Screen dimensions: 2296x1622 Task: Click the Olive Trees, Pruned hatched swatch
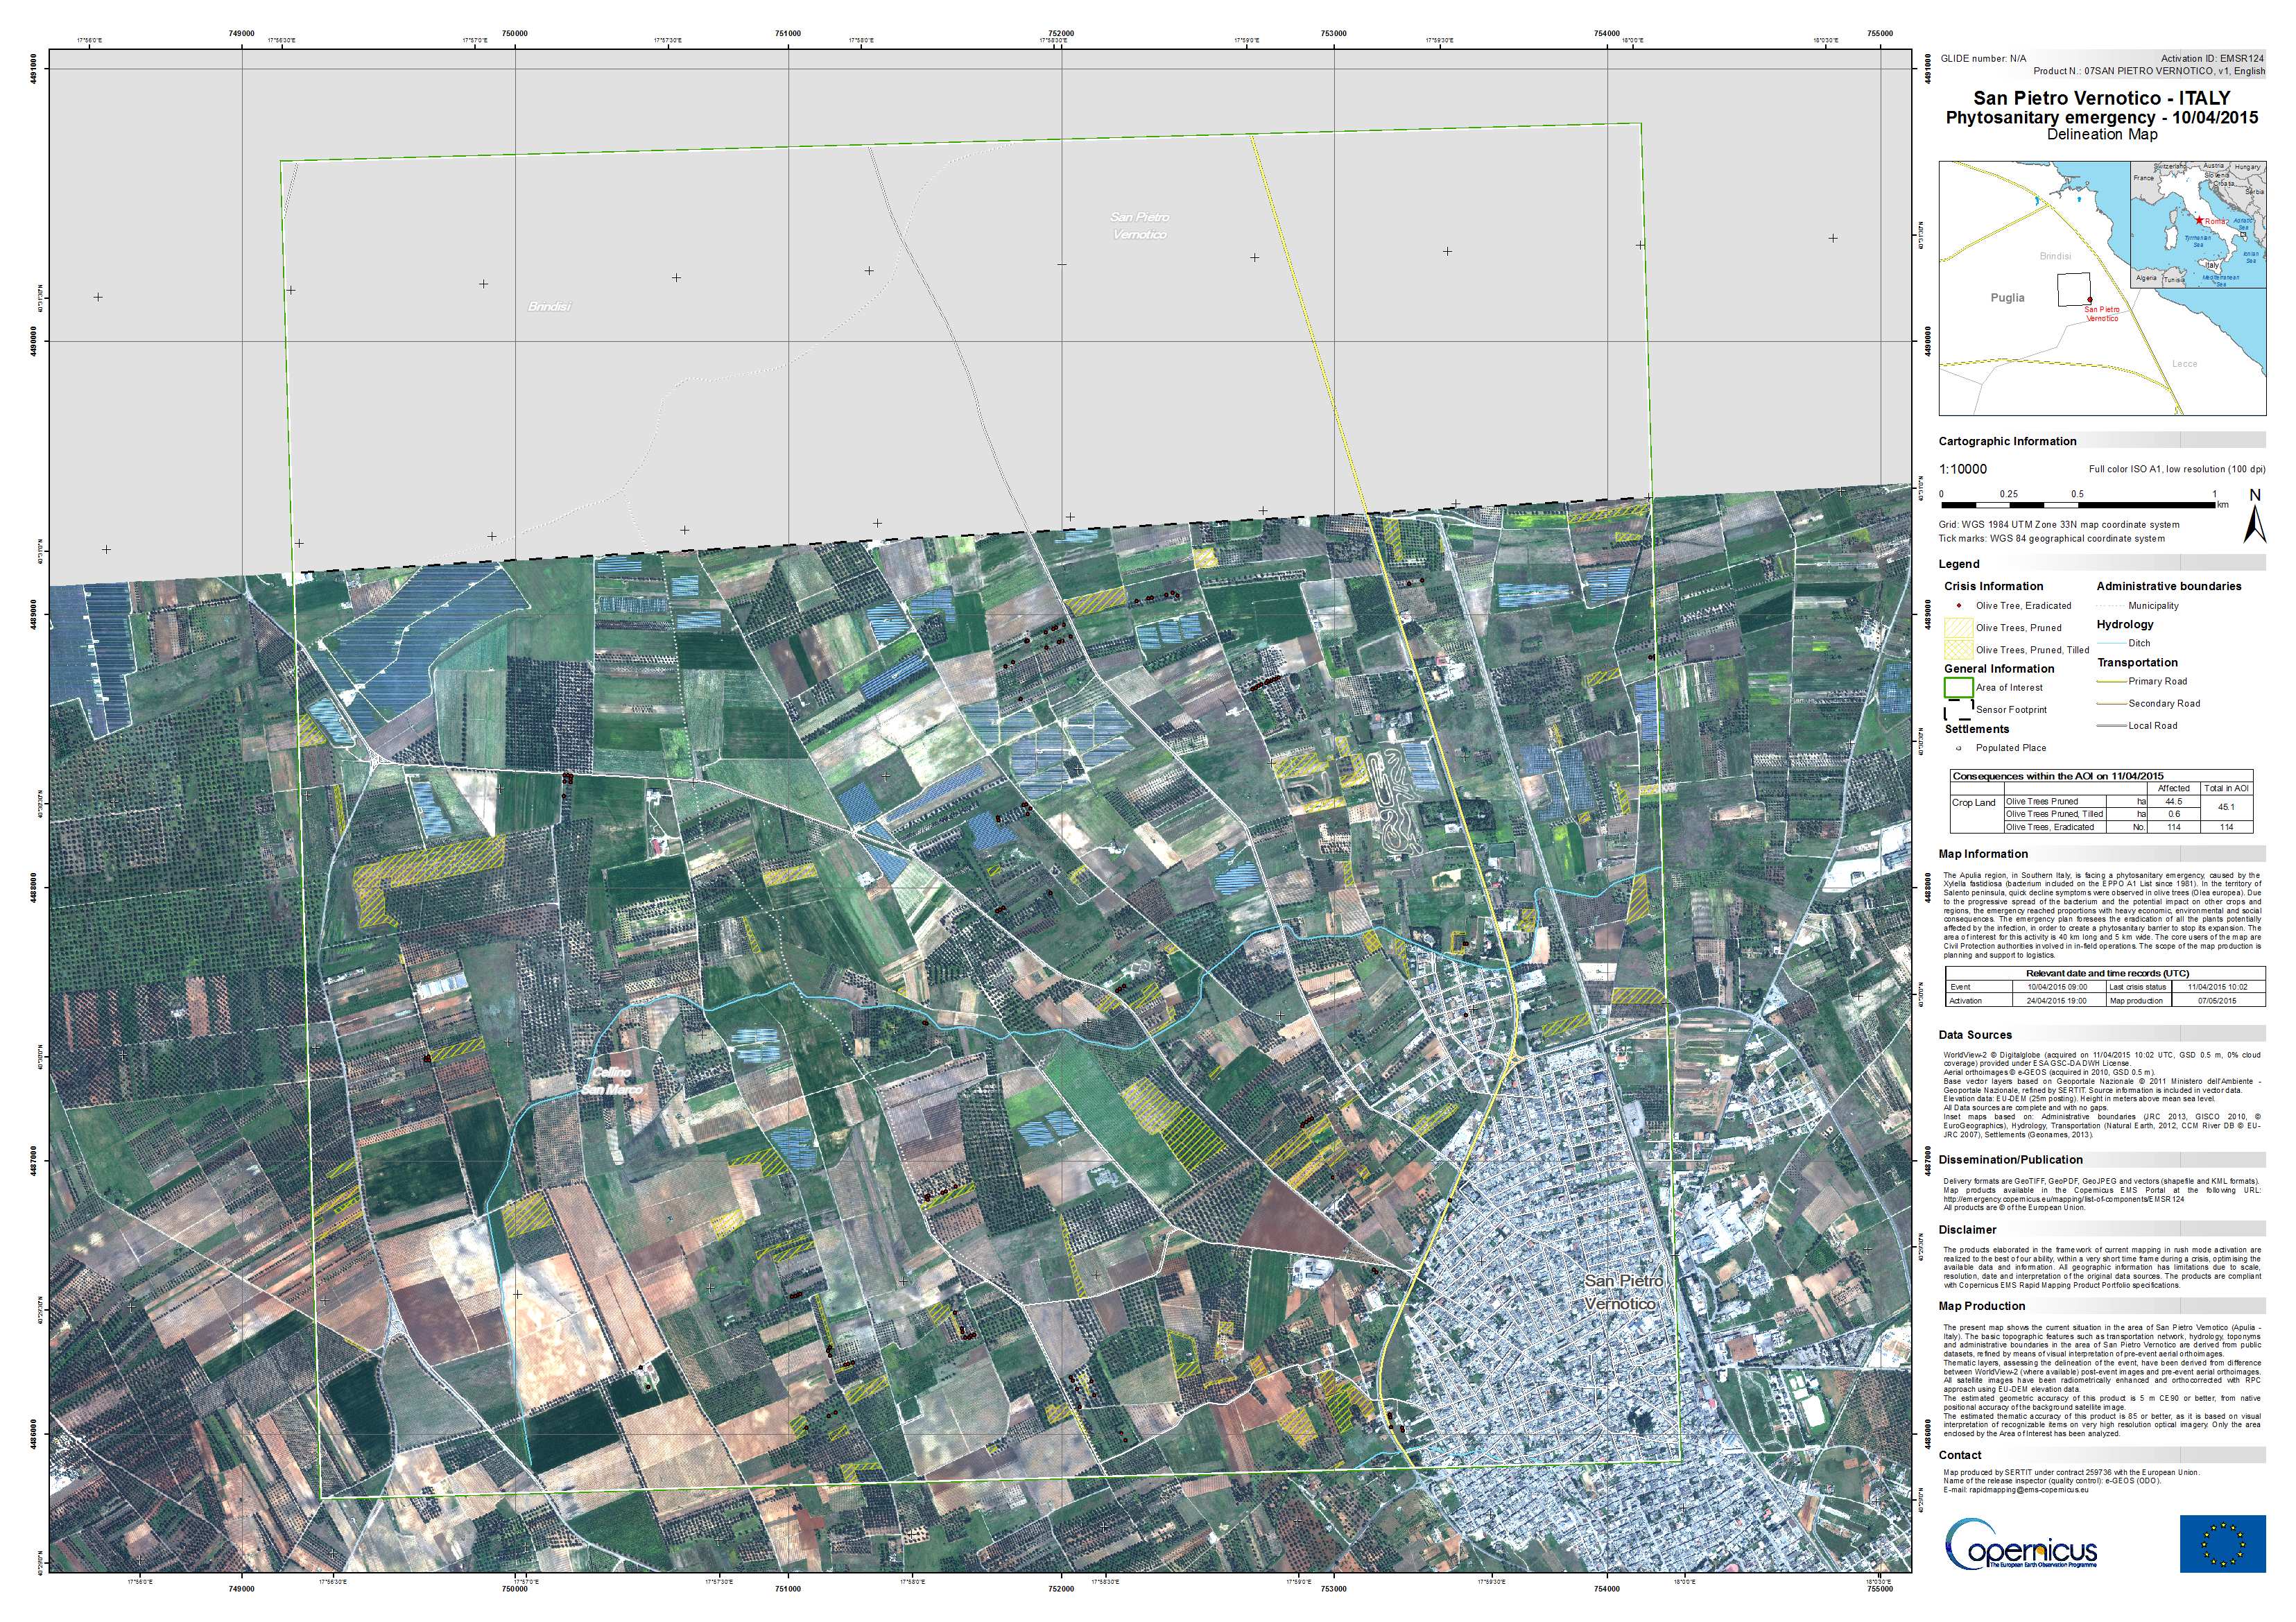[x=1958, y=628]
